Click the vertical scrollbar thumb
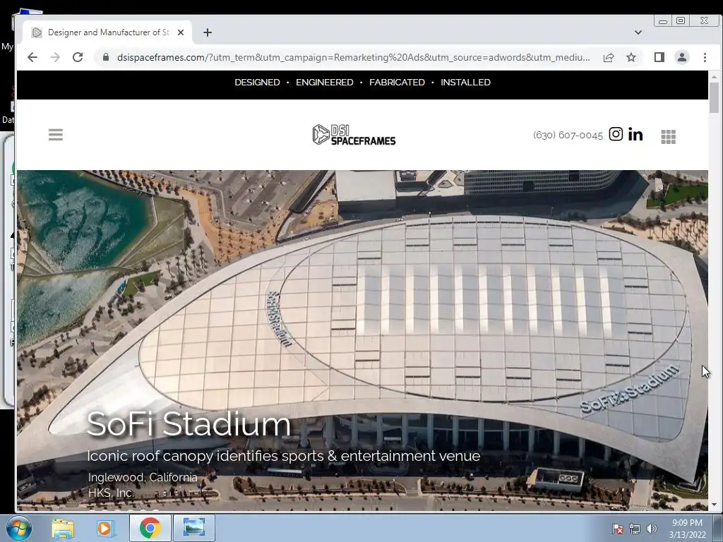The width and height of the screenshot is (723, 542). (x=715, y=97)
